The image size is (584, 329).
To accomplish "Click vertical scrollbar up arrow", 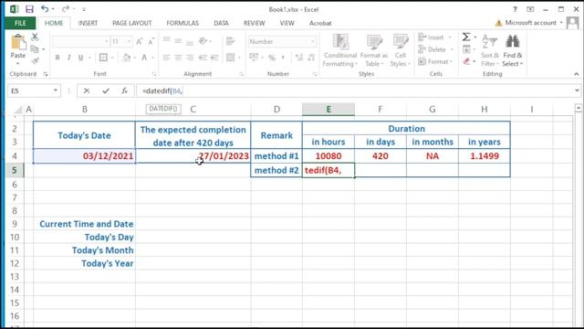I will click(578, 108).
